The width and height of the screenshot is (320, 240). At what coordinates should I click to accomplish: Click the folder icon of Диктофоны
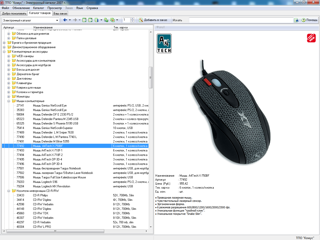(14, 79)
